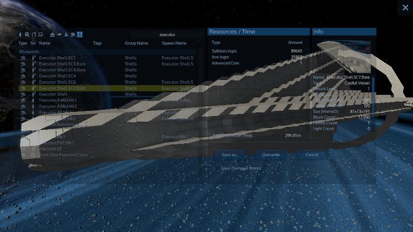Click the magnifier-gear workshop filter icon

tap(27, 35)
